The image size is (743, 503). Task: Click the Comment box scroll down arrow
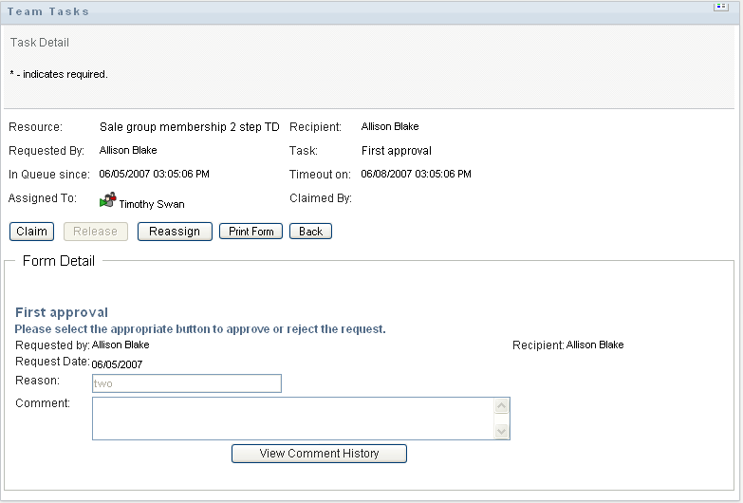[x=502, y=432]
